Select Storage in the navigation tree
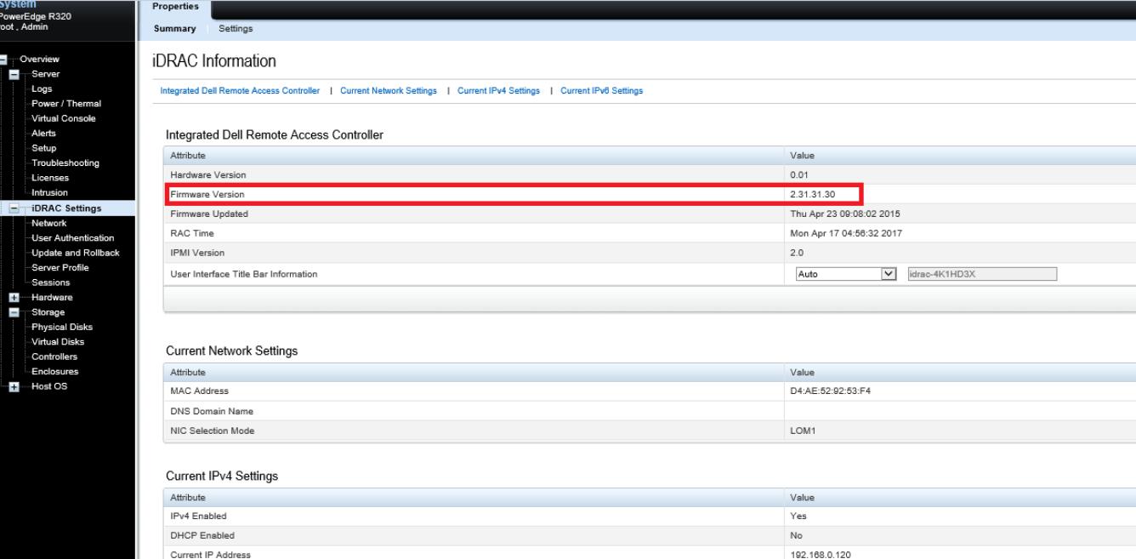The image size is (1136, 559). (48, 312)
